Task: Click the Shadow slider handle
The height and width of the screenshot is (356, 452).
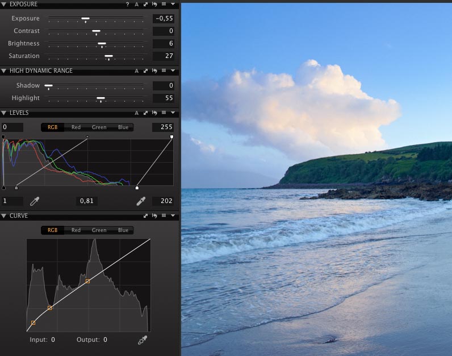Action: click(48, 86)
